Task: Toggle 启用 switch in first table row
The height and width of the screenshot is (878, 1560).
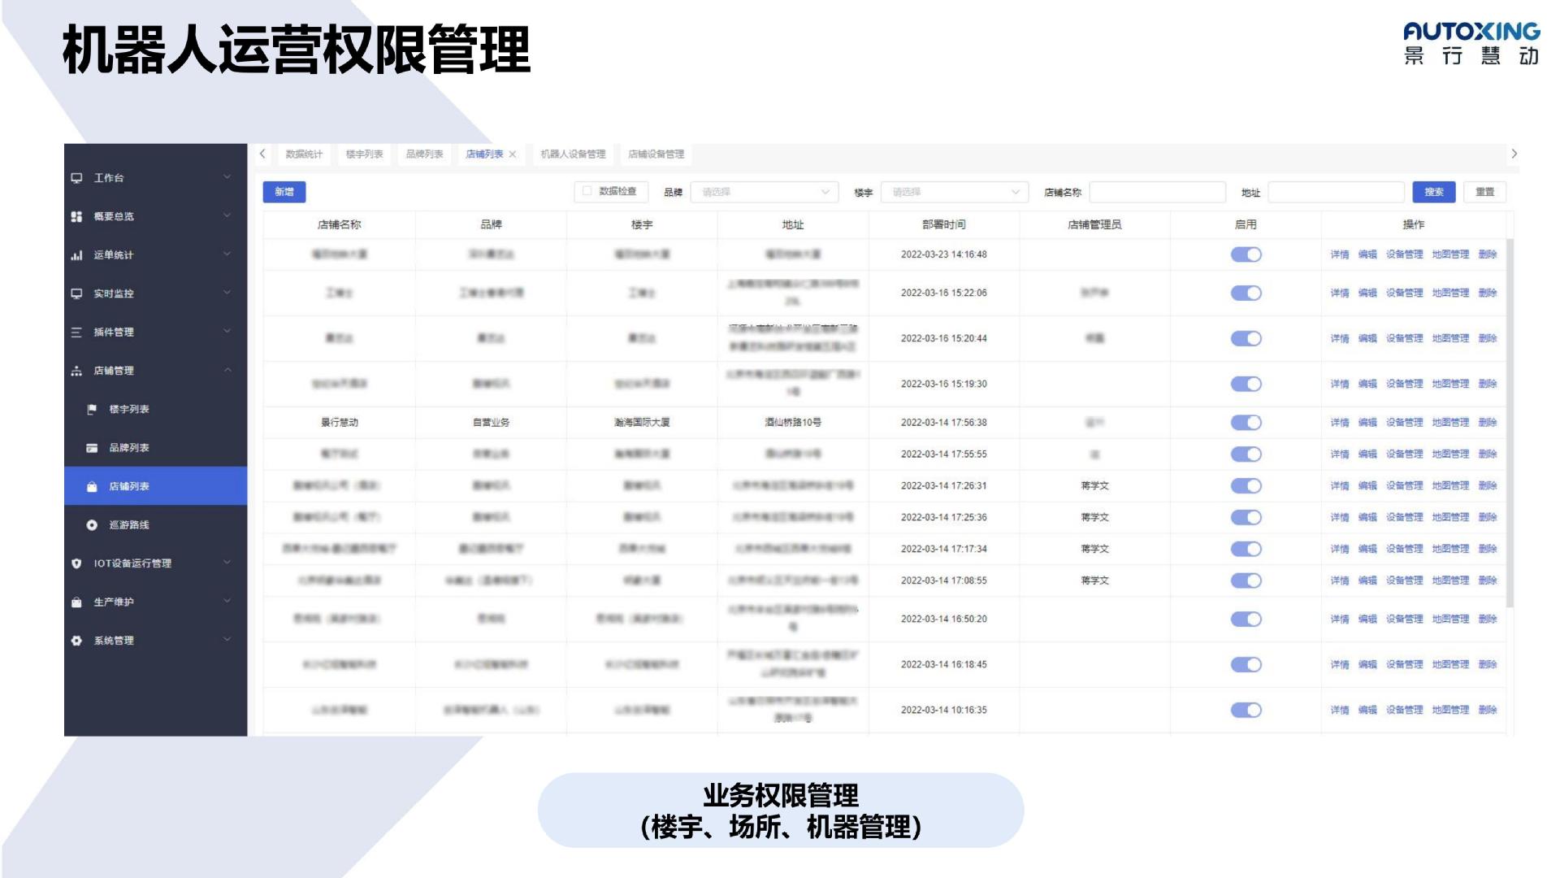Action: [1246, 254]
